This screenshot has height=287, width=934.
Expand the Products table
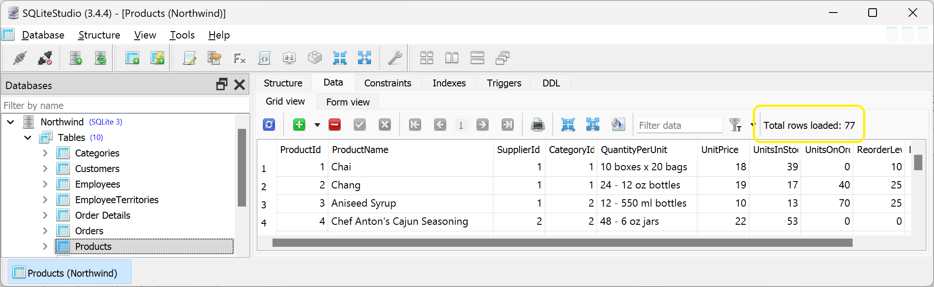45,246
